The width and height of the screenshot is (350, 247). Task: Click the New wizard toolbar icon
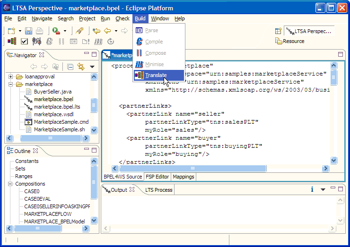point(11,31)
